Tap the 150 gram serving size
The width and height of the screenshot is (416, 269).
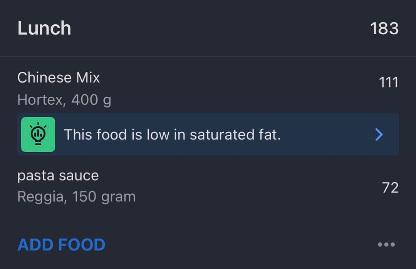[104, 197]
